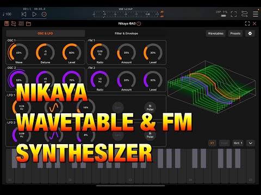The width and height of the screenshot is (261, 195).
Task: Start recording with the record button
Action: click(x=44, y=14)
